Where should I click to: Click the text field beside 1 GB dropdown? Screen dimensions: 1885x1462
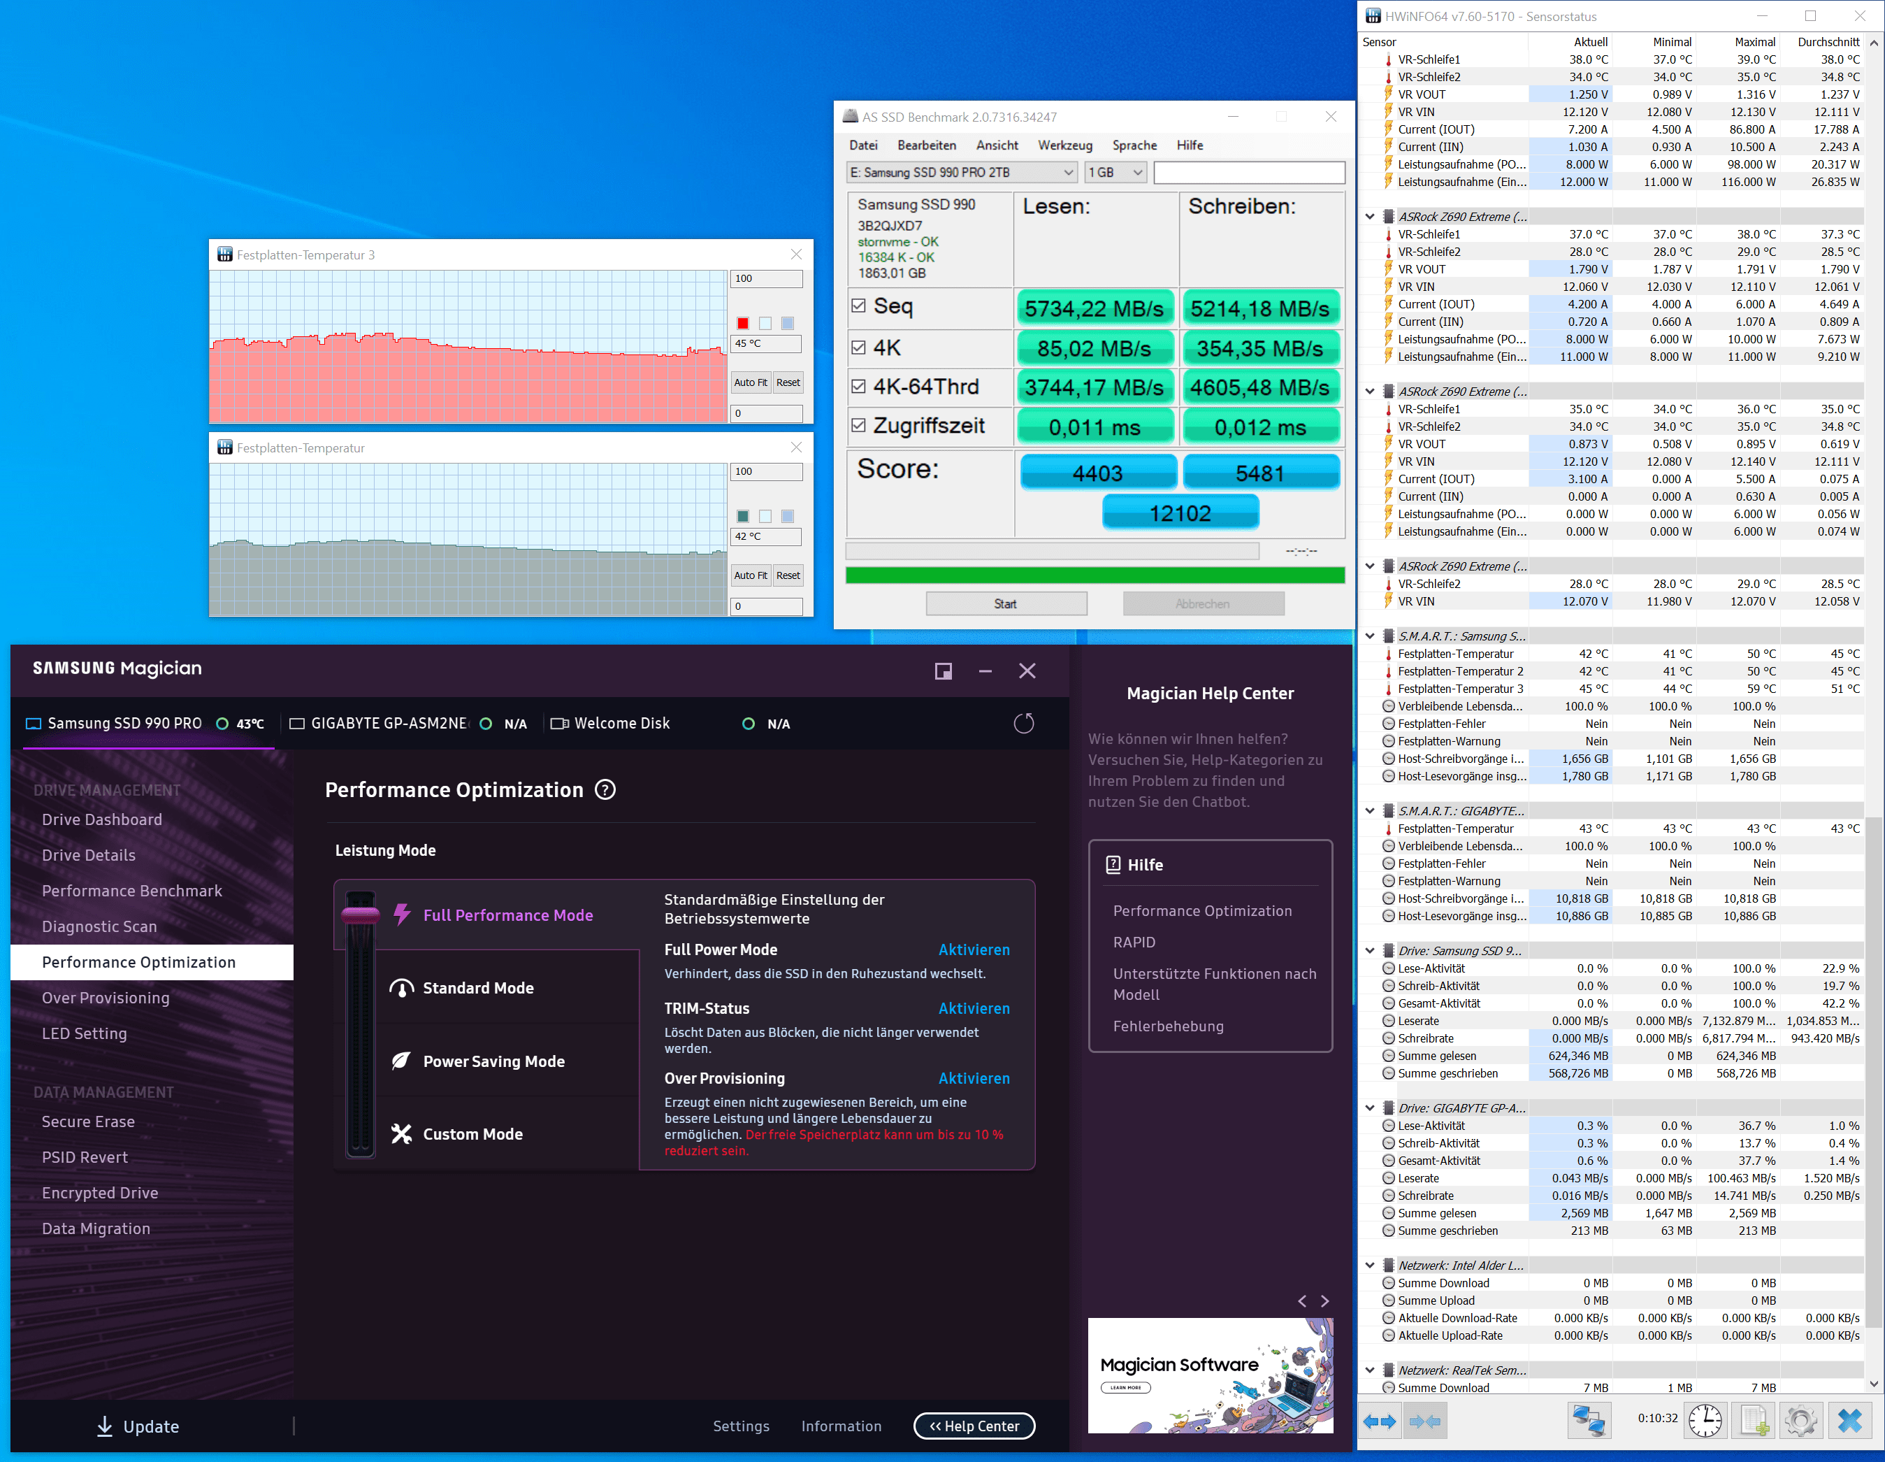[x=1249, y=172]
